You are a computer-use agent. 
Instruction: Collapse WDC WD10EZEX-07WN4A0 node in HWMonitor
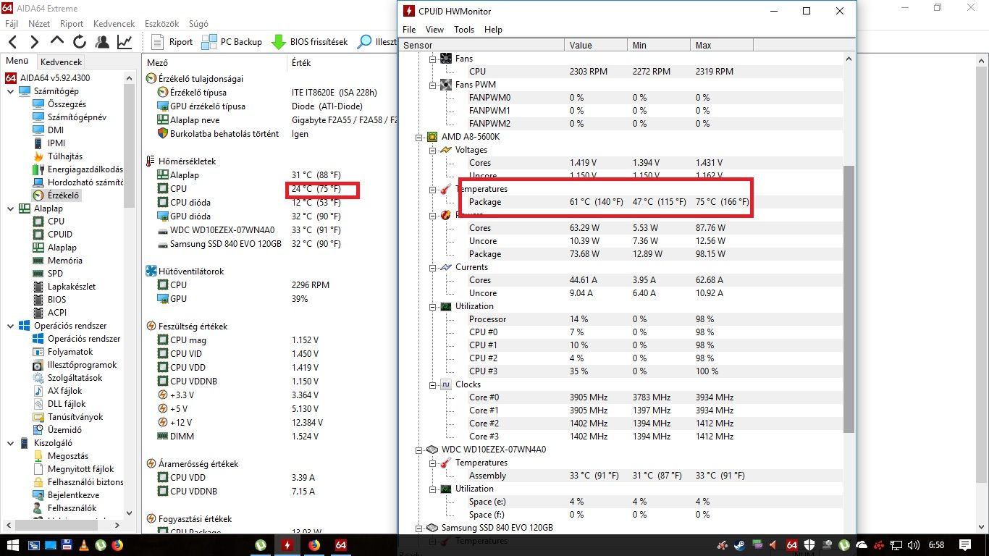click(x=419, y=450)
